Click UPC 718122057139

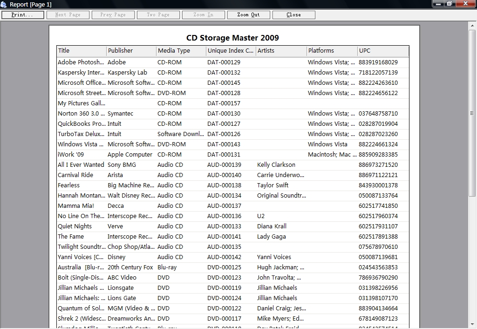coord(378,73)
